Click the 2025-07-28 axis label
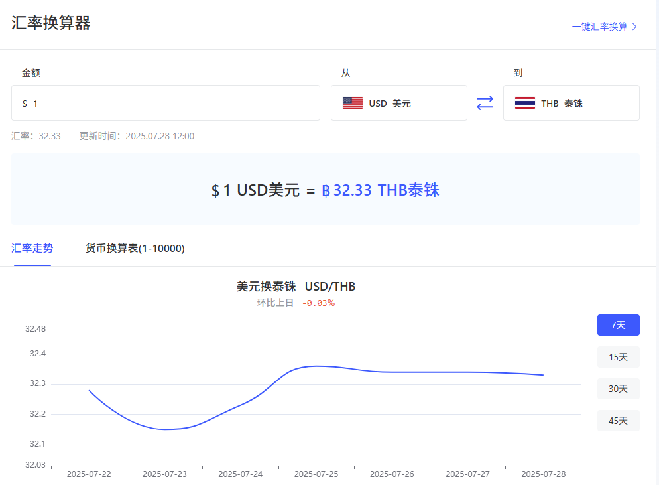The image size is (659, 485). pyautogui.click(x=544, y=474)
